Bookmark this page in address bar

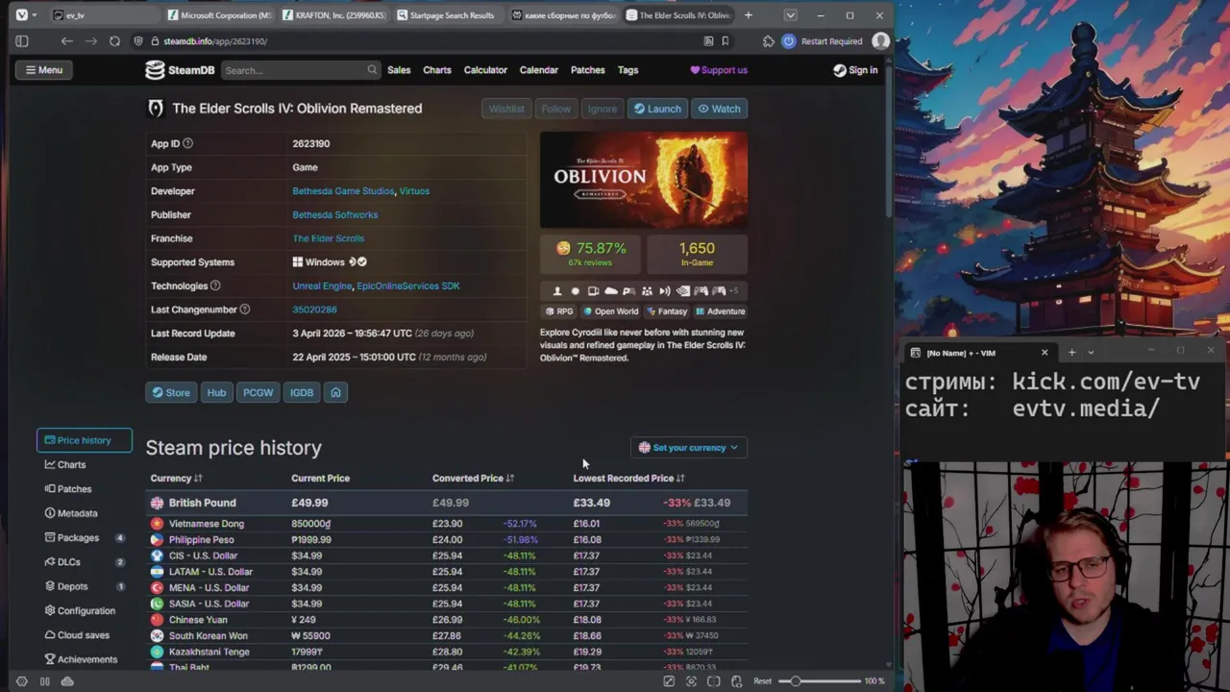point(726,41)
